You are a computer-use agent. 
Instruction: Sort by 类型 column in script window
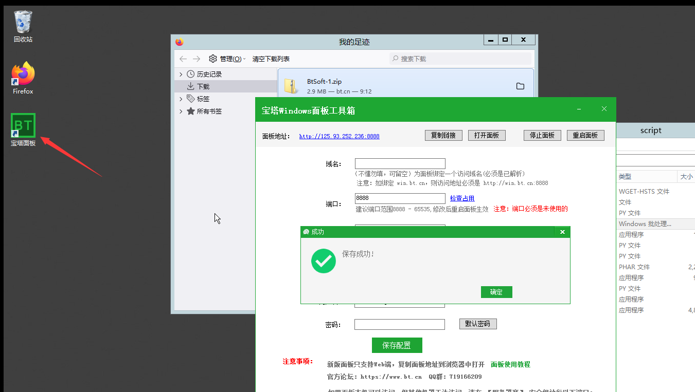point(647,176)
